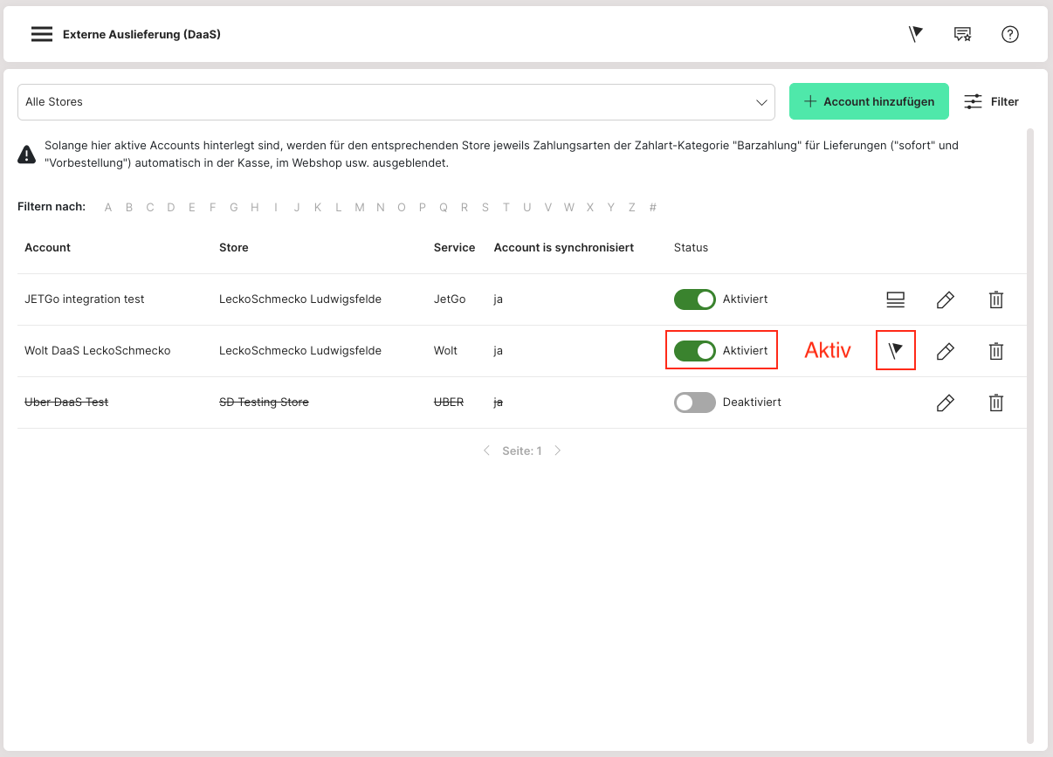Image resolution: width=1053 pixels, height=757 pixels.
Task: Edit the Wolt DaaS LeckoSchmecko account
Action: pyautogui.click(x=945, y=351)
